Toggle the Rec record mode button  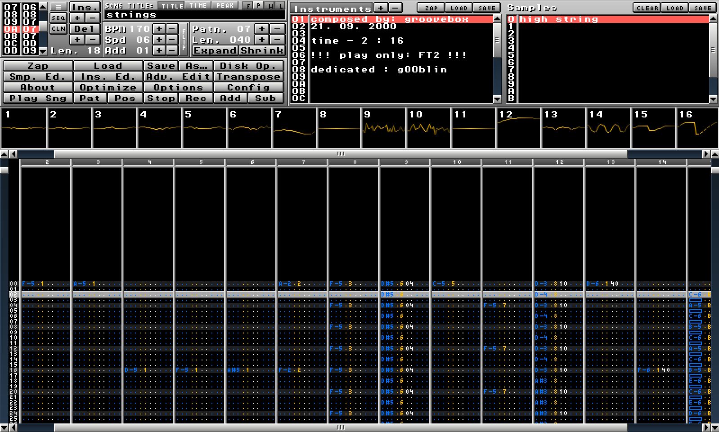(196, 98)
